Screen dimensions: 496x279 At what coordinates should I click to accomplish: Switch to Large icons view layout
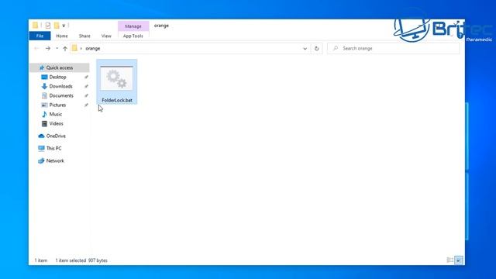(x=459, y=260)
